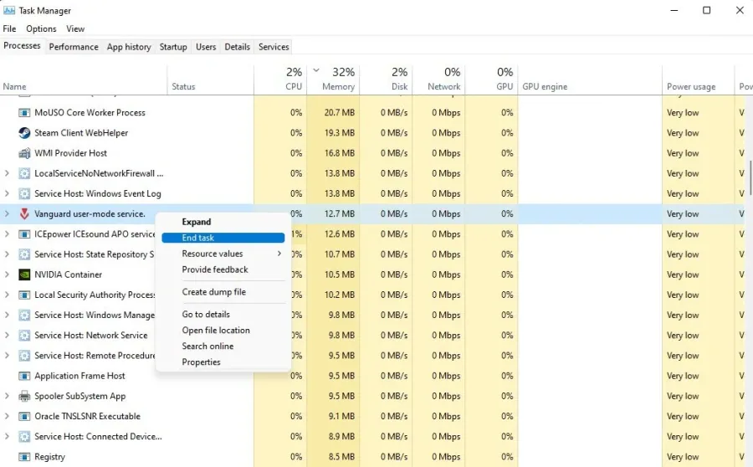This screenshot has width=753, height=467.
Task: Expand the NVIDIA Container row
Action: click(7, 274)
